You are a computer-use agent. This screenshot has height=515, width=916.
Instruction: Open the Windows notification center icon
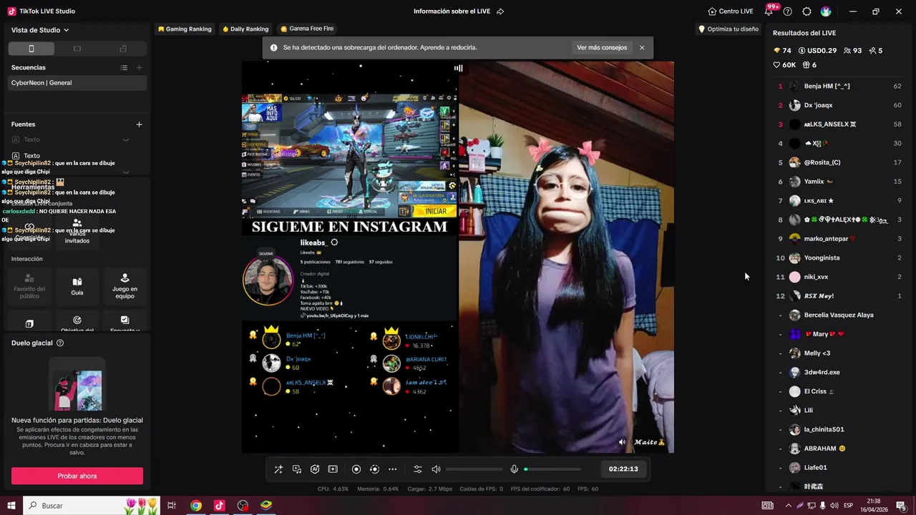tap(901, 506)
